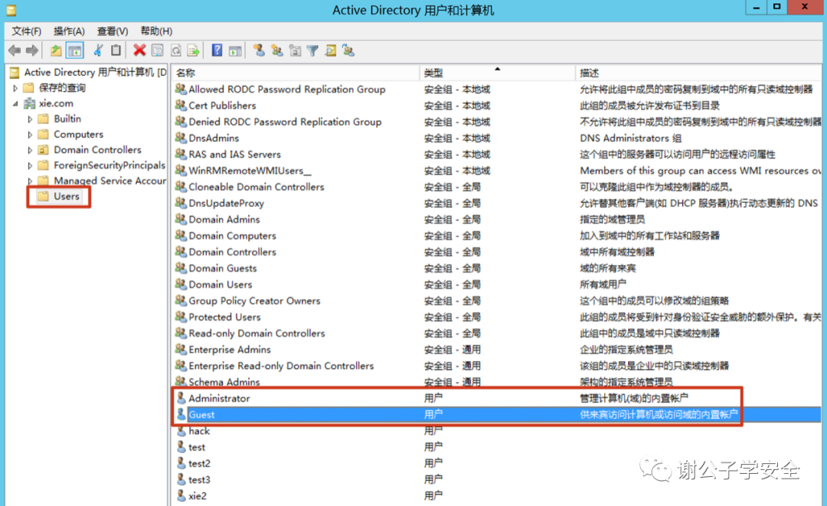Sort by the 描述 column header
Viewport: 827px width, 506px height.
tap(699, 73)
